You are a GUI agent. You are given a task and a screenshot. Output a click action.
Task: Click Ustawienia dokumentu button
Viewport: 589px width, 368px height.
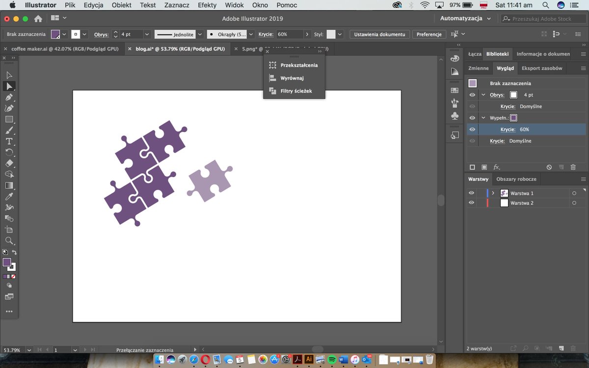pyautogui.click(x=380, y=34)
